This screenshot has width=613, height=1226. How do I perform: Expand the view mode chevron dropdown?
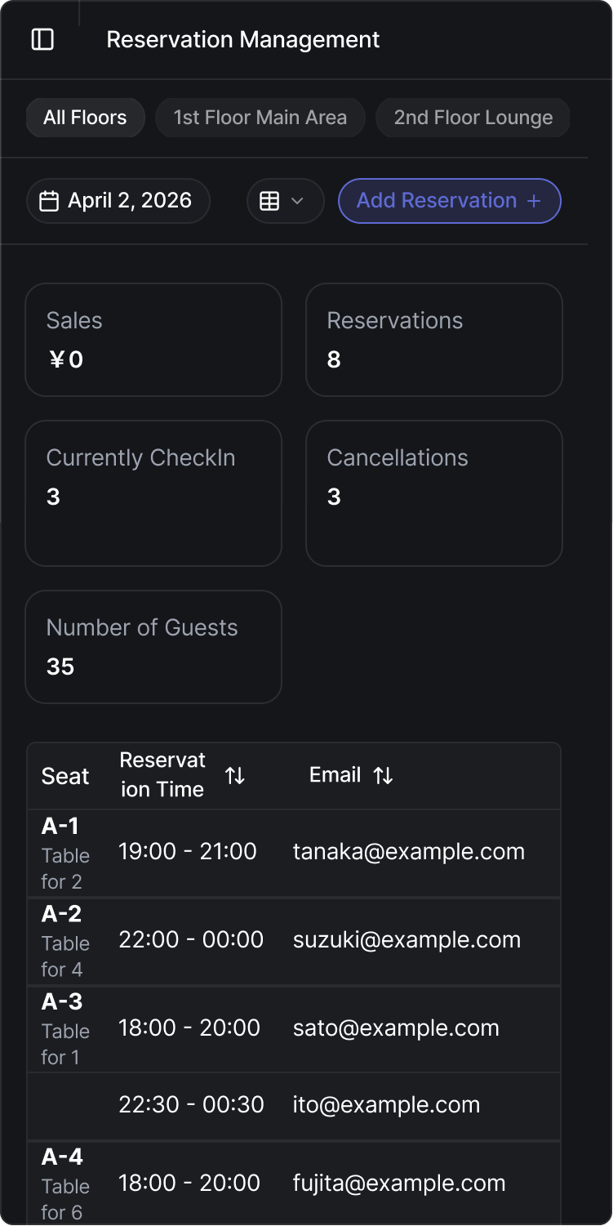[x=297, y=201]
